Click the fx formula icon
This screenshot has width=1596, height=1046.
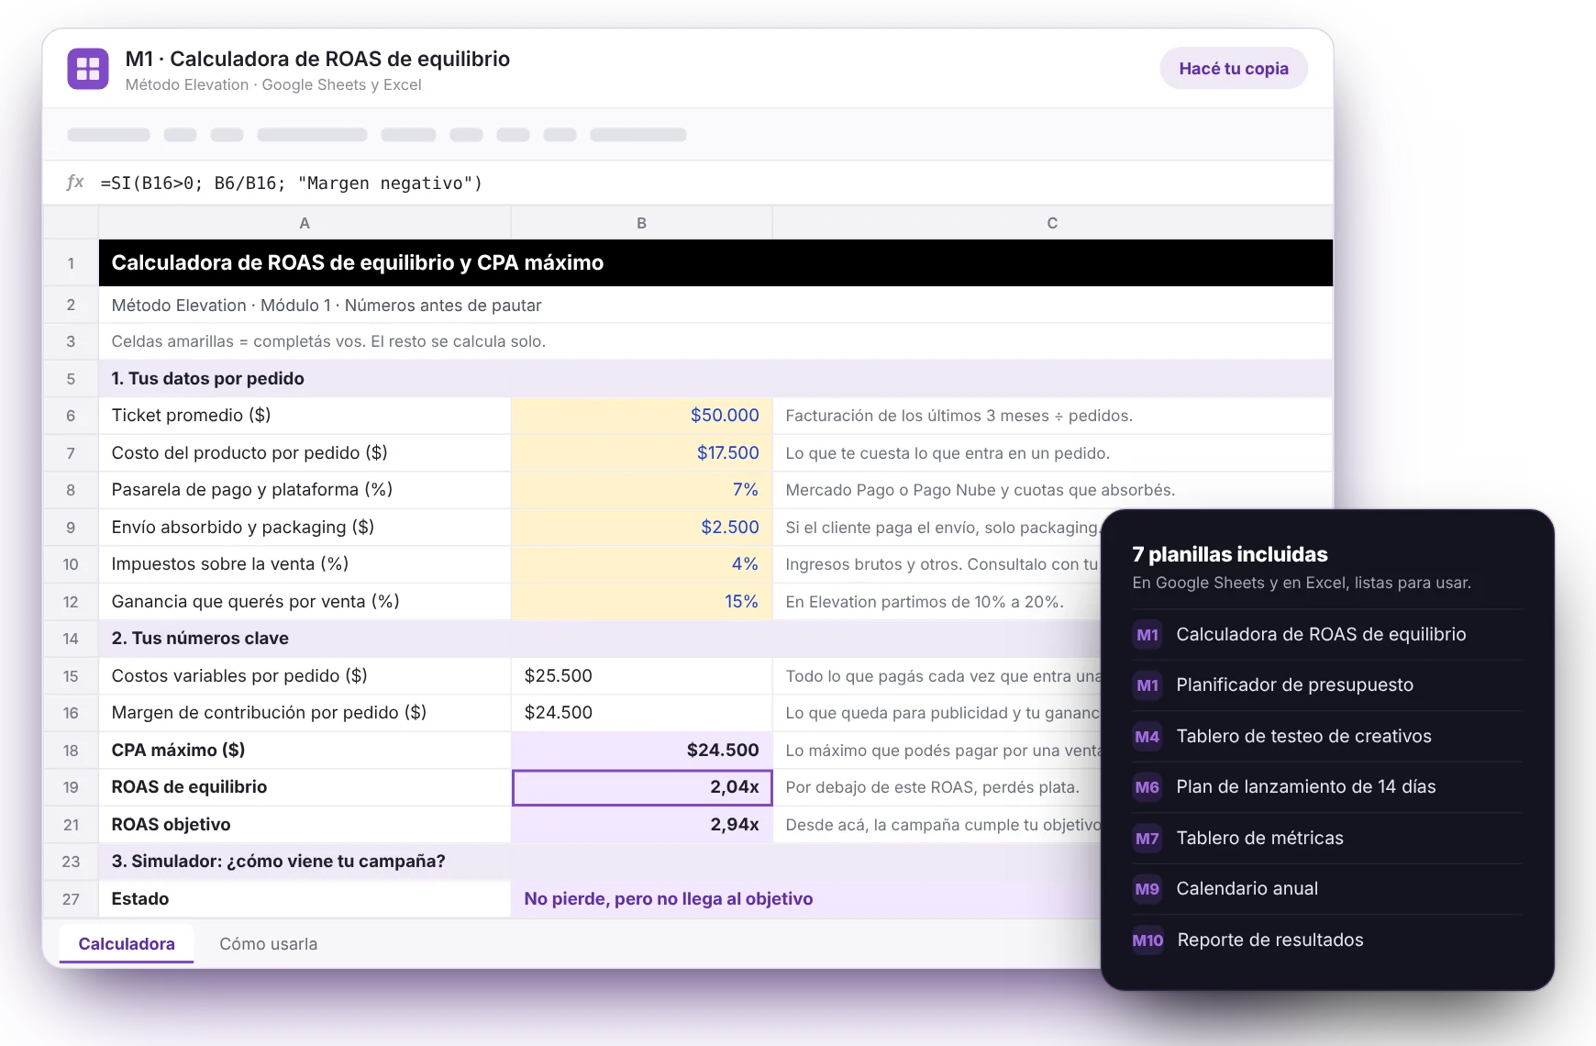tap(75, 182)
